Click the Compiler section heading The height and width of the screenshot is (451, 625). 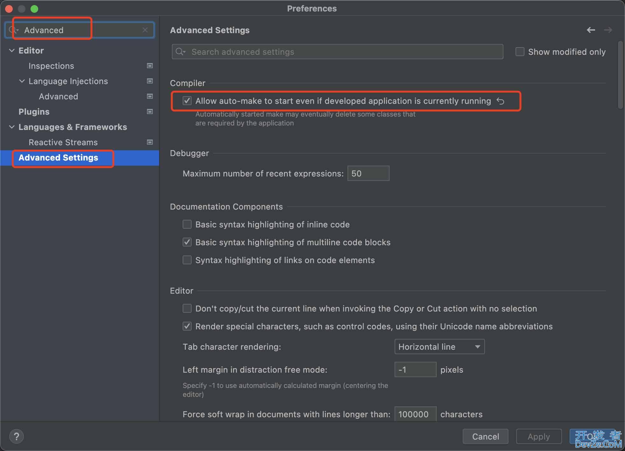[187, 83]
